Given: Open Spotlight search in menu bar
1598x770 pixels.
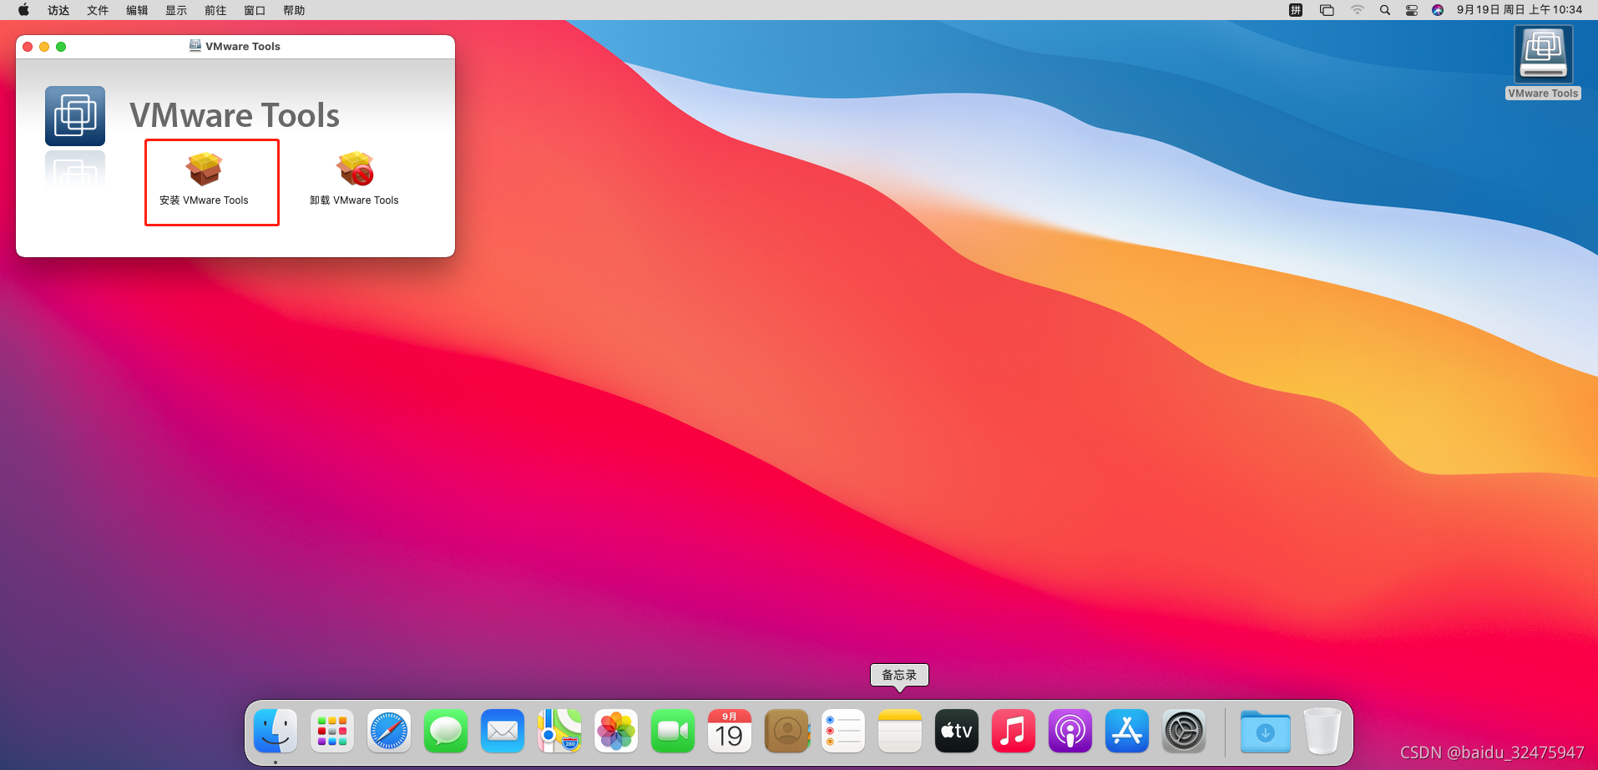Looking at the screenshot, I should coord(1384,10).
